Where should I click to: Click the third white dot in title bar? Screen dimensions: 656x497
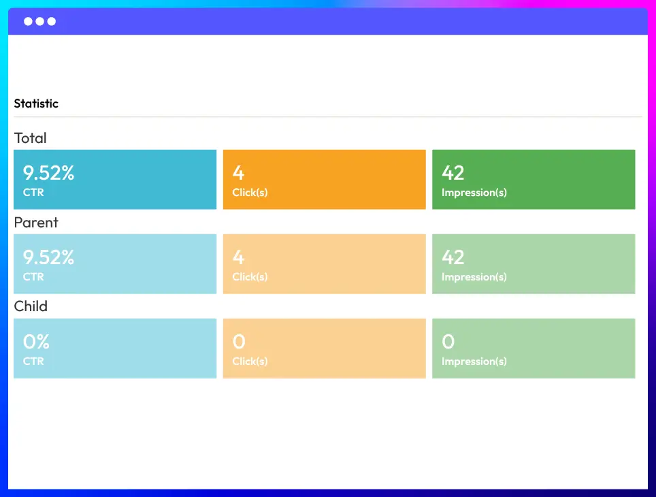(52, 22)
